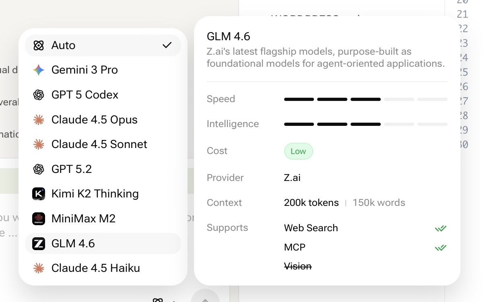Screen dimensions: 483x302
Task: Choose Gemini 3 Pro from model list
Action: pos(103,70)
